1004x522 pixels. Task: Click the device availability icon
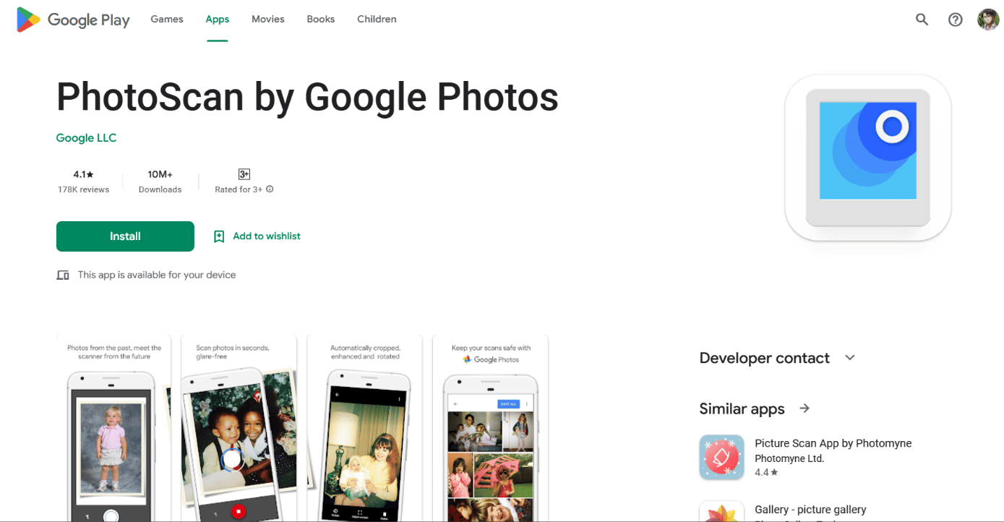(x=63, y=275)
